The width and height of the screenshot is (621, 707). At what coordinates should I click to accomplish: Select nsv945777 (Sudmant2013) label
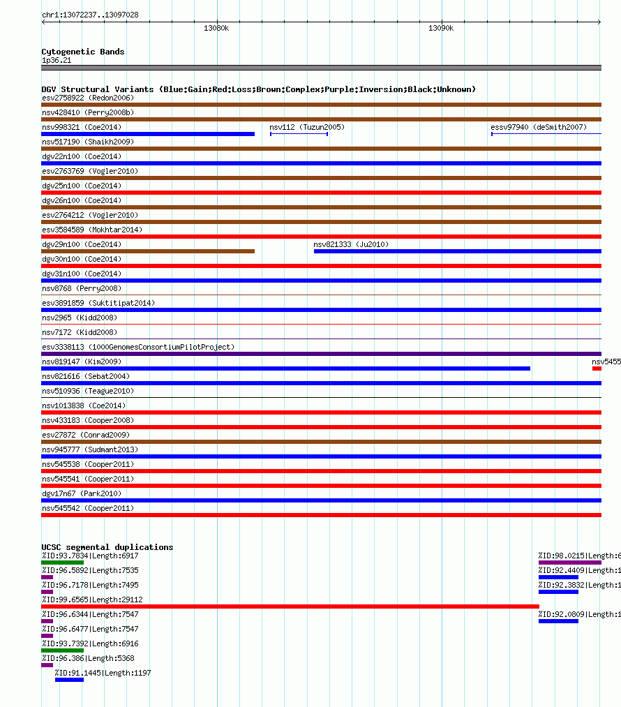tap(90, 449)
